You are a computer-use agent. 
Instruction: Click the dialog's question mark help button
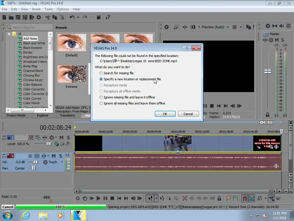coord(187,48)
